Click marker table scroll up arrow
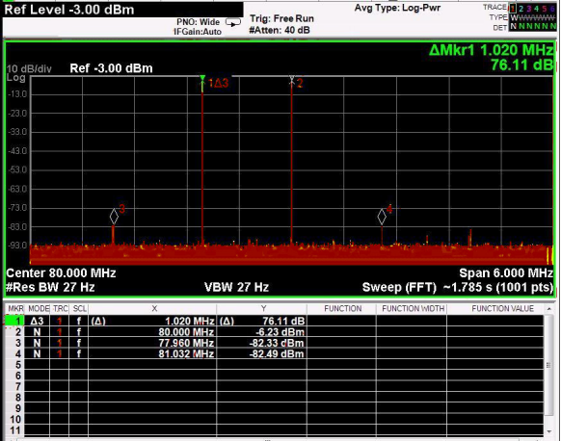The image size is (561, 441). (548, 308)
